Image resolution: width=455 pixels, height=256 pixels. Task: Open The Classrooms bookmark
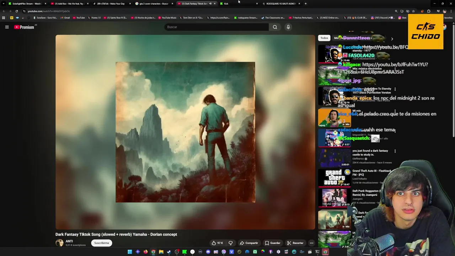point(273,18)
